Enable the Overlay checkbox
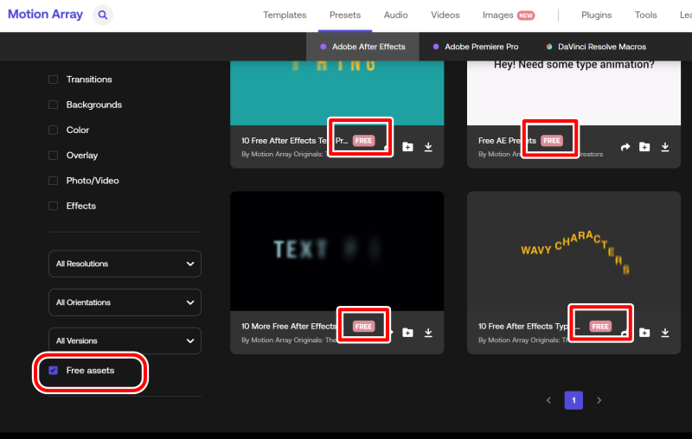Screen dimensions: 692x439 click(53, 156)
